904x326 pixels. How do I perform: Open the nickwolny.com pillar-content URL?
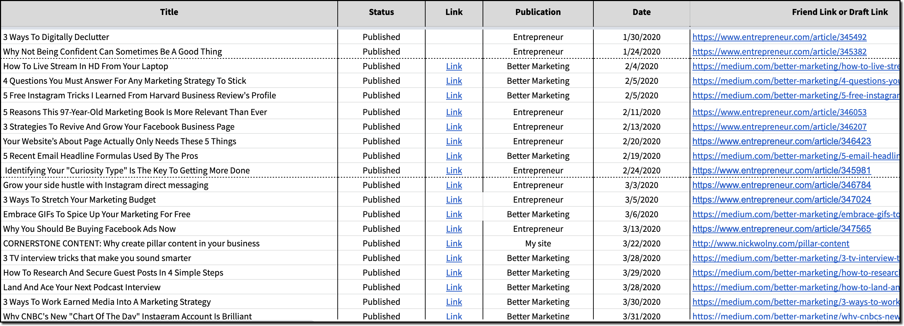coord(771,244)
